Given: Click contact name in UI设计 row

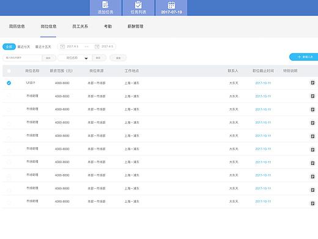Looking at the screenshot, I should pos(234,83).
